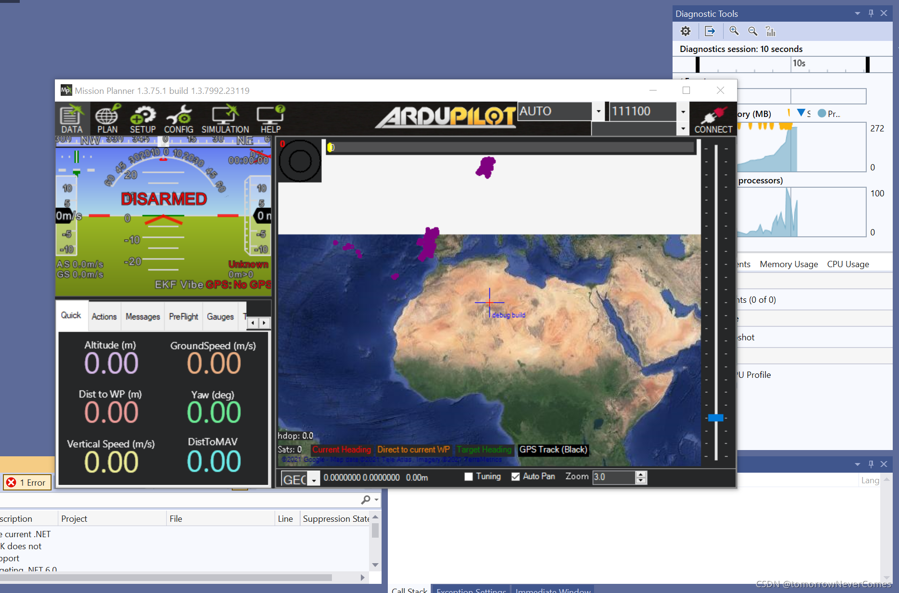Open lower right panel window options dropdown
899x593 pixels.
pyautogui.click(x=858, y=464)
